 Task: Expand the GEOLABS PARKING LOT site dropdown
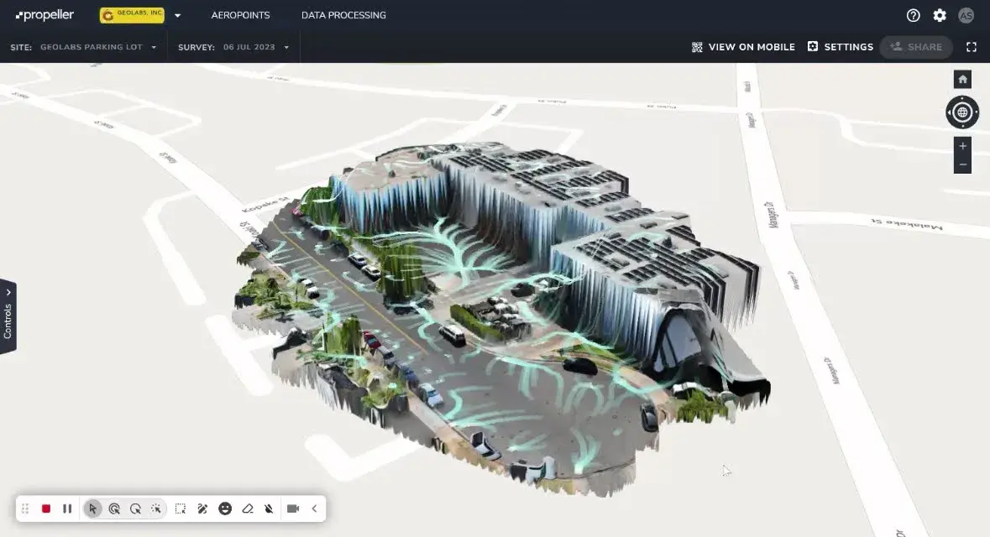tap(98, 47)
